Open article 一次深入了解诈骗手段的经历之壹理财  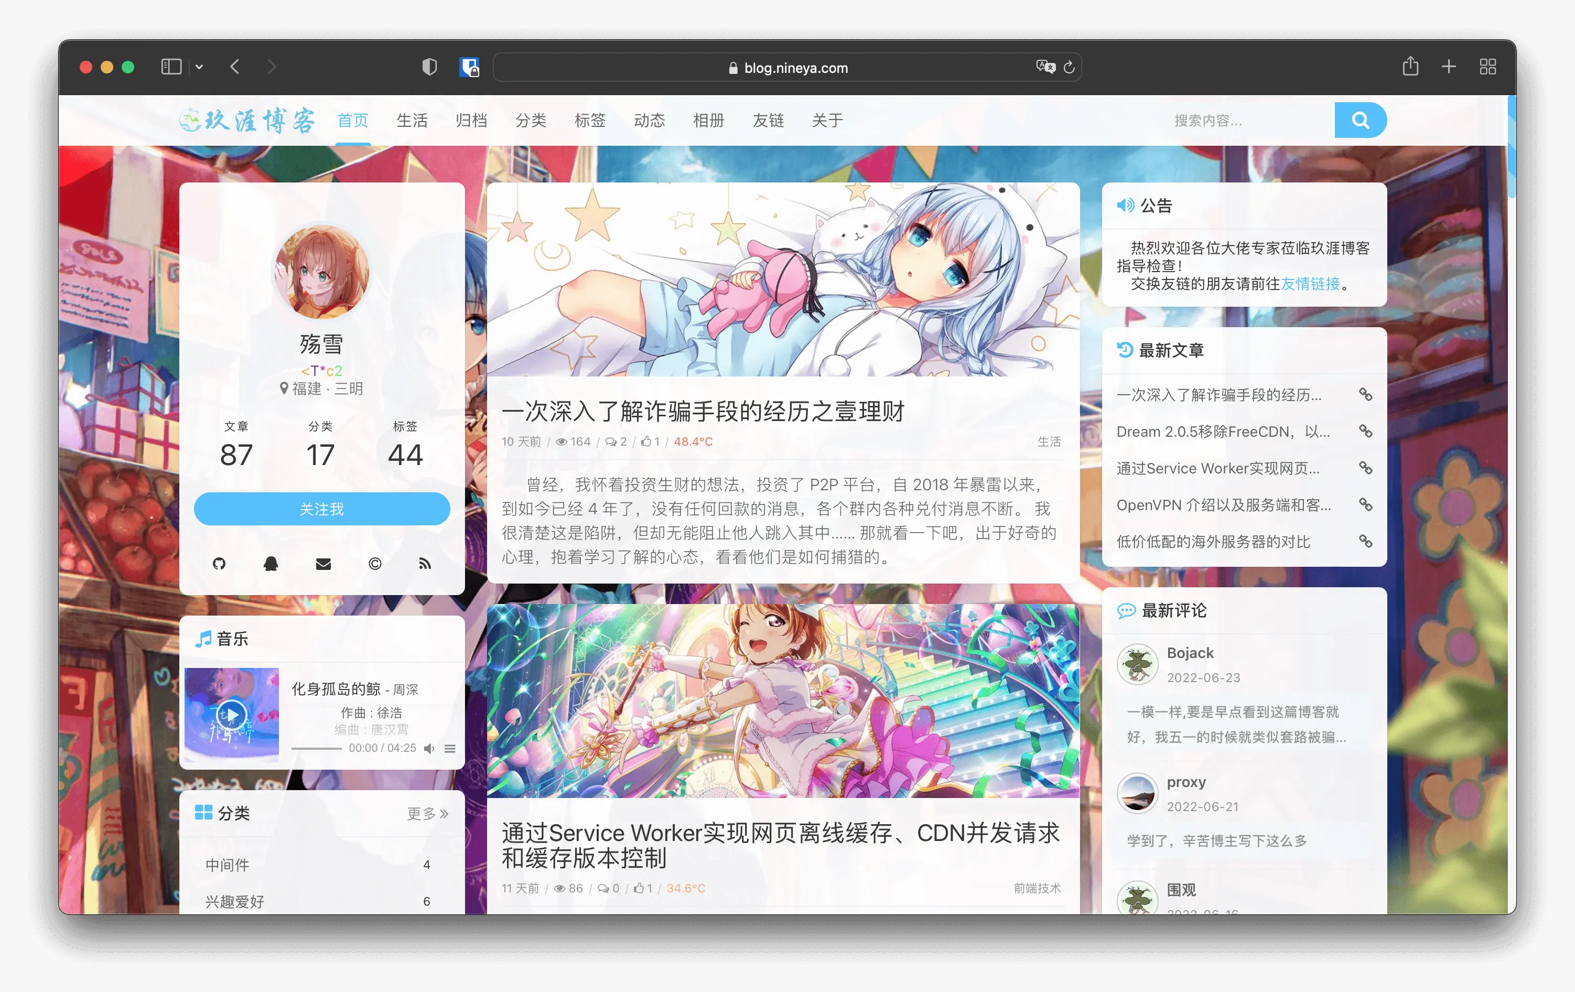click(703, 411)
